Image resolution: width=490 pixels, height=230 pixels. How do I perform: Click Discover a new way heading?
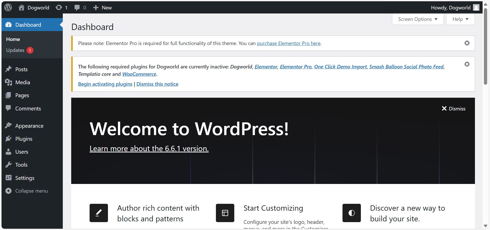pos(408,213)
